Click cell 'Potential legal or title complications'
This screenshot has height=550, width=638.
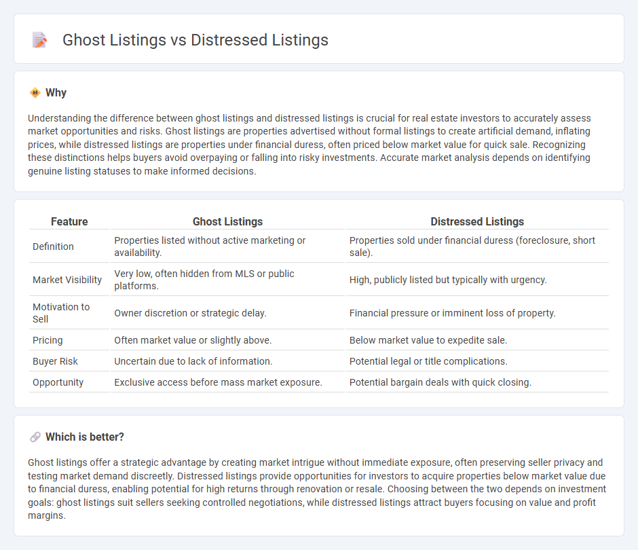(477, 361)
